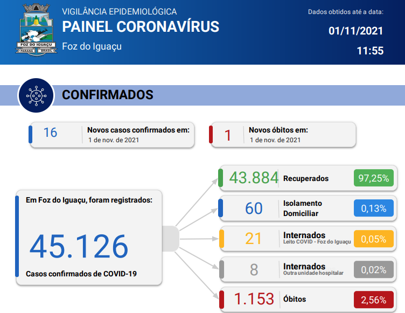Click 'Casos confirmados de COVID-19' caption

pos(81,274)
